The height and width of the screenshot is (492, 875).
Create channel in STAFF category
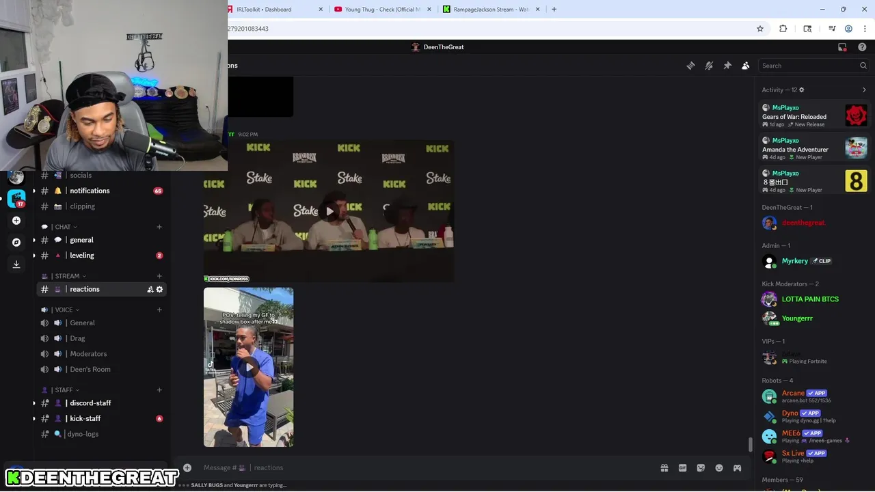point(159,390)
